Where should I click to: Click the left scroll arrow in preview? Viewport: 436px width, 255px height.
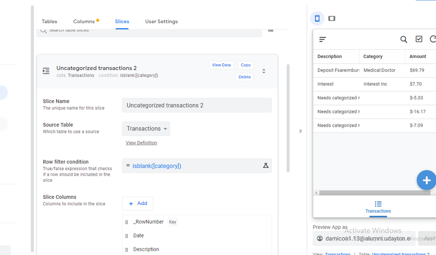coord(316,193)
